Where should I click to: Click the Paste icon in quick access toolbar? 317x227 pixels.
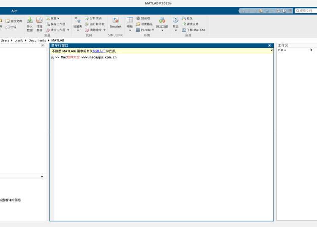(x=261, y=11)
